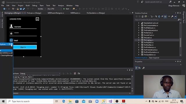Screen dimensions: 186x104
Task: Open the Build menu
Action: tap(28, 5)
